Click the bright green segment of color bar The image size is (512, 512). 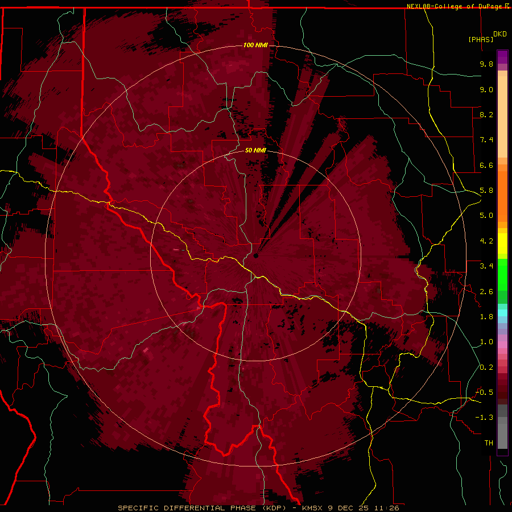(502, 274)
